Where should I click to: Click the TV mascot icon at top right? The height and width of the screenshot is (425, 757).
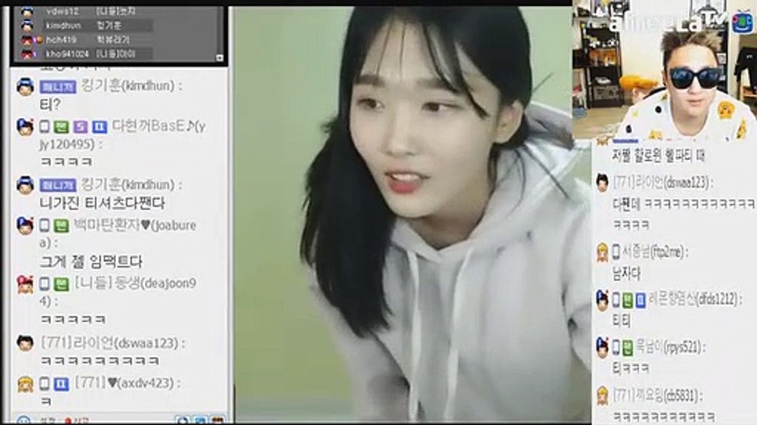tap(742, 22)
